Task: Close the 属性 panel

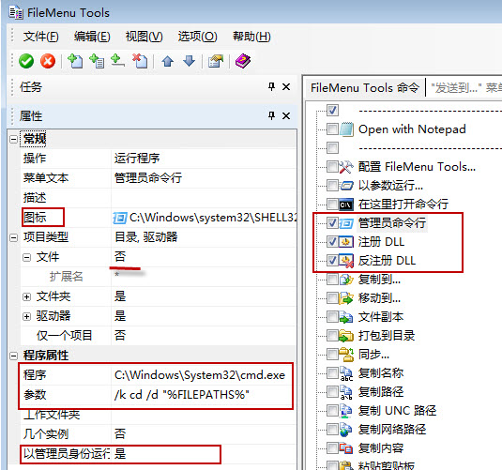Action: (286, 115)
